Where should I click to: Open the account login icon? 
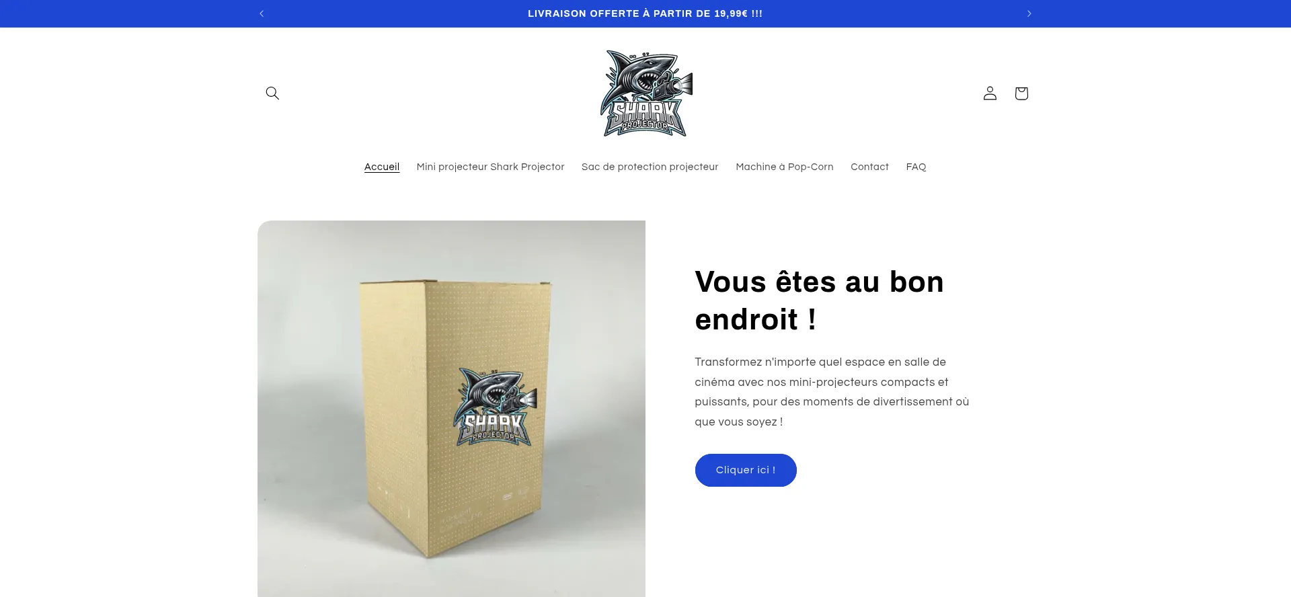pyautogui.click(x=990, y=93)
